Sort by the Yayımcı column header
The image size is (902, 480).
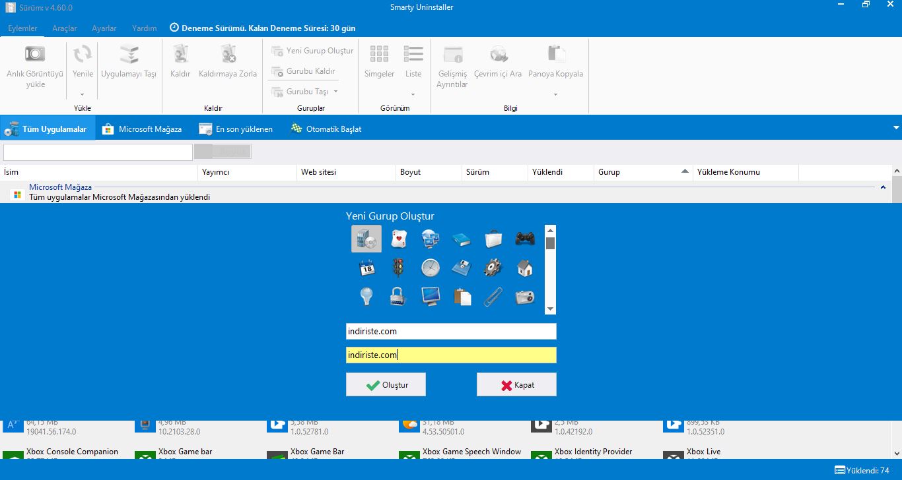pos(248,172)
